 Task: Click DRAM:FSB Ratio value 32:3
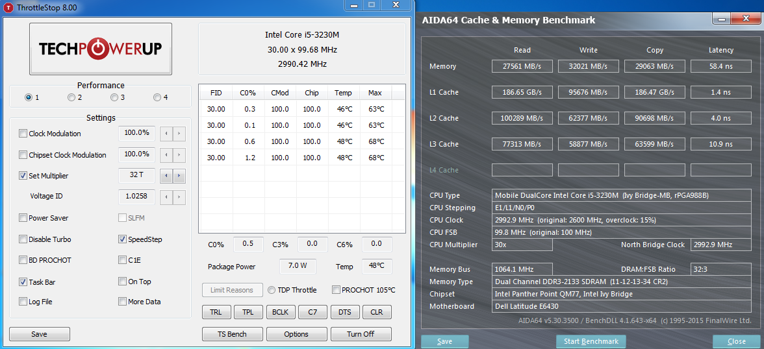(x=721, y=269)
